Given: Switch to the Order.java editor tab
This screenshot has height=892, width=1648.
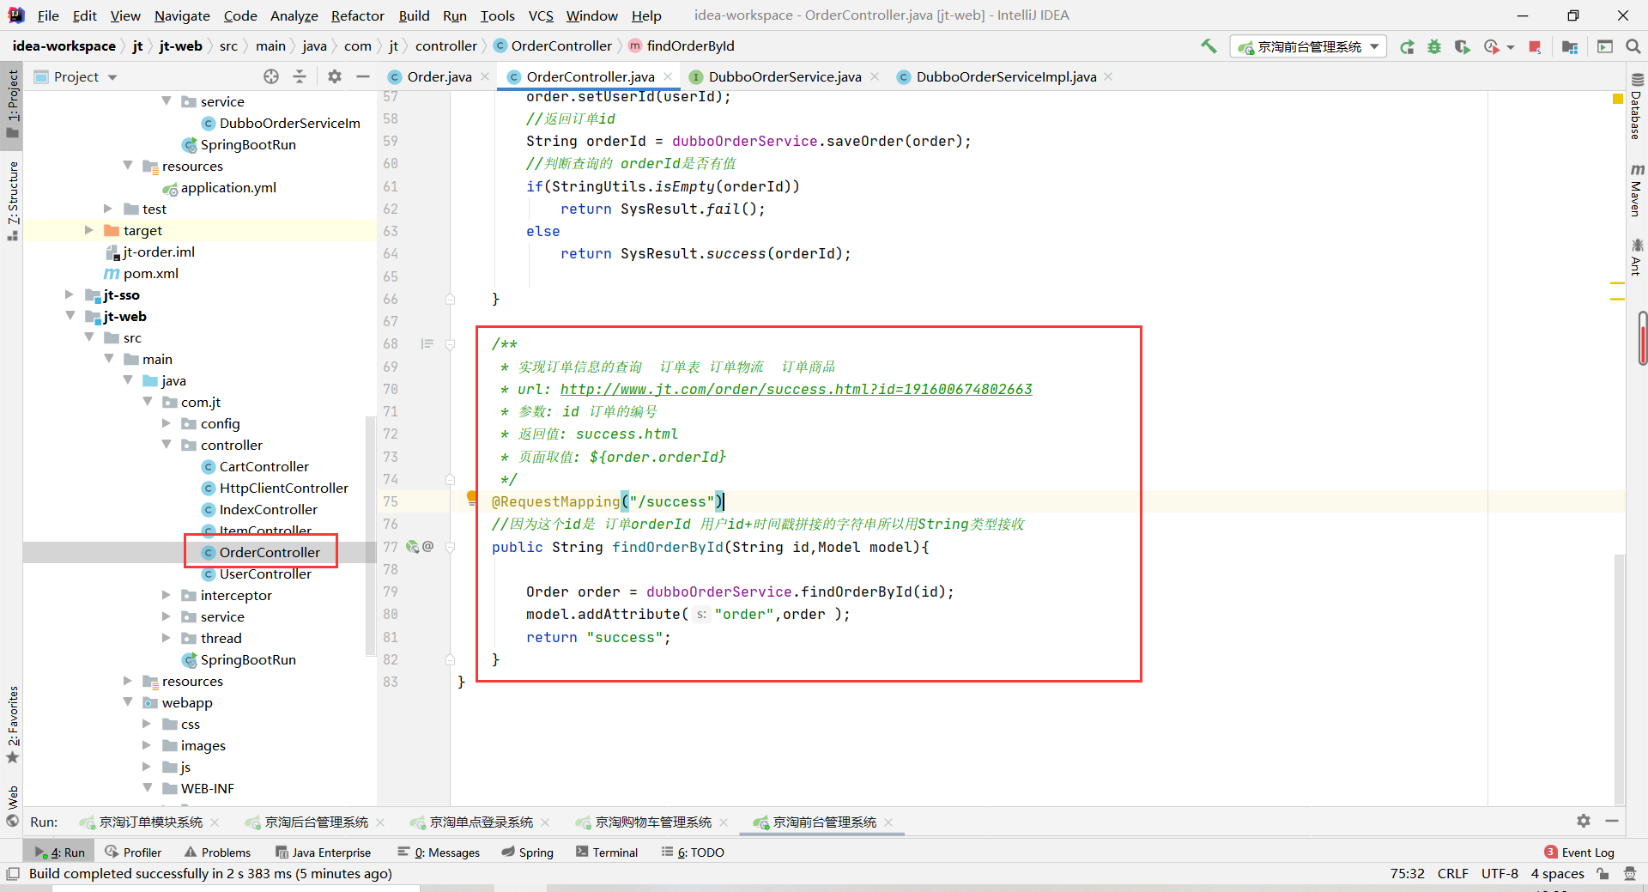Looking at the screenshot, I should pyautogui.click(x=439, y=77).
